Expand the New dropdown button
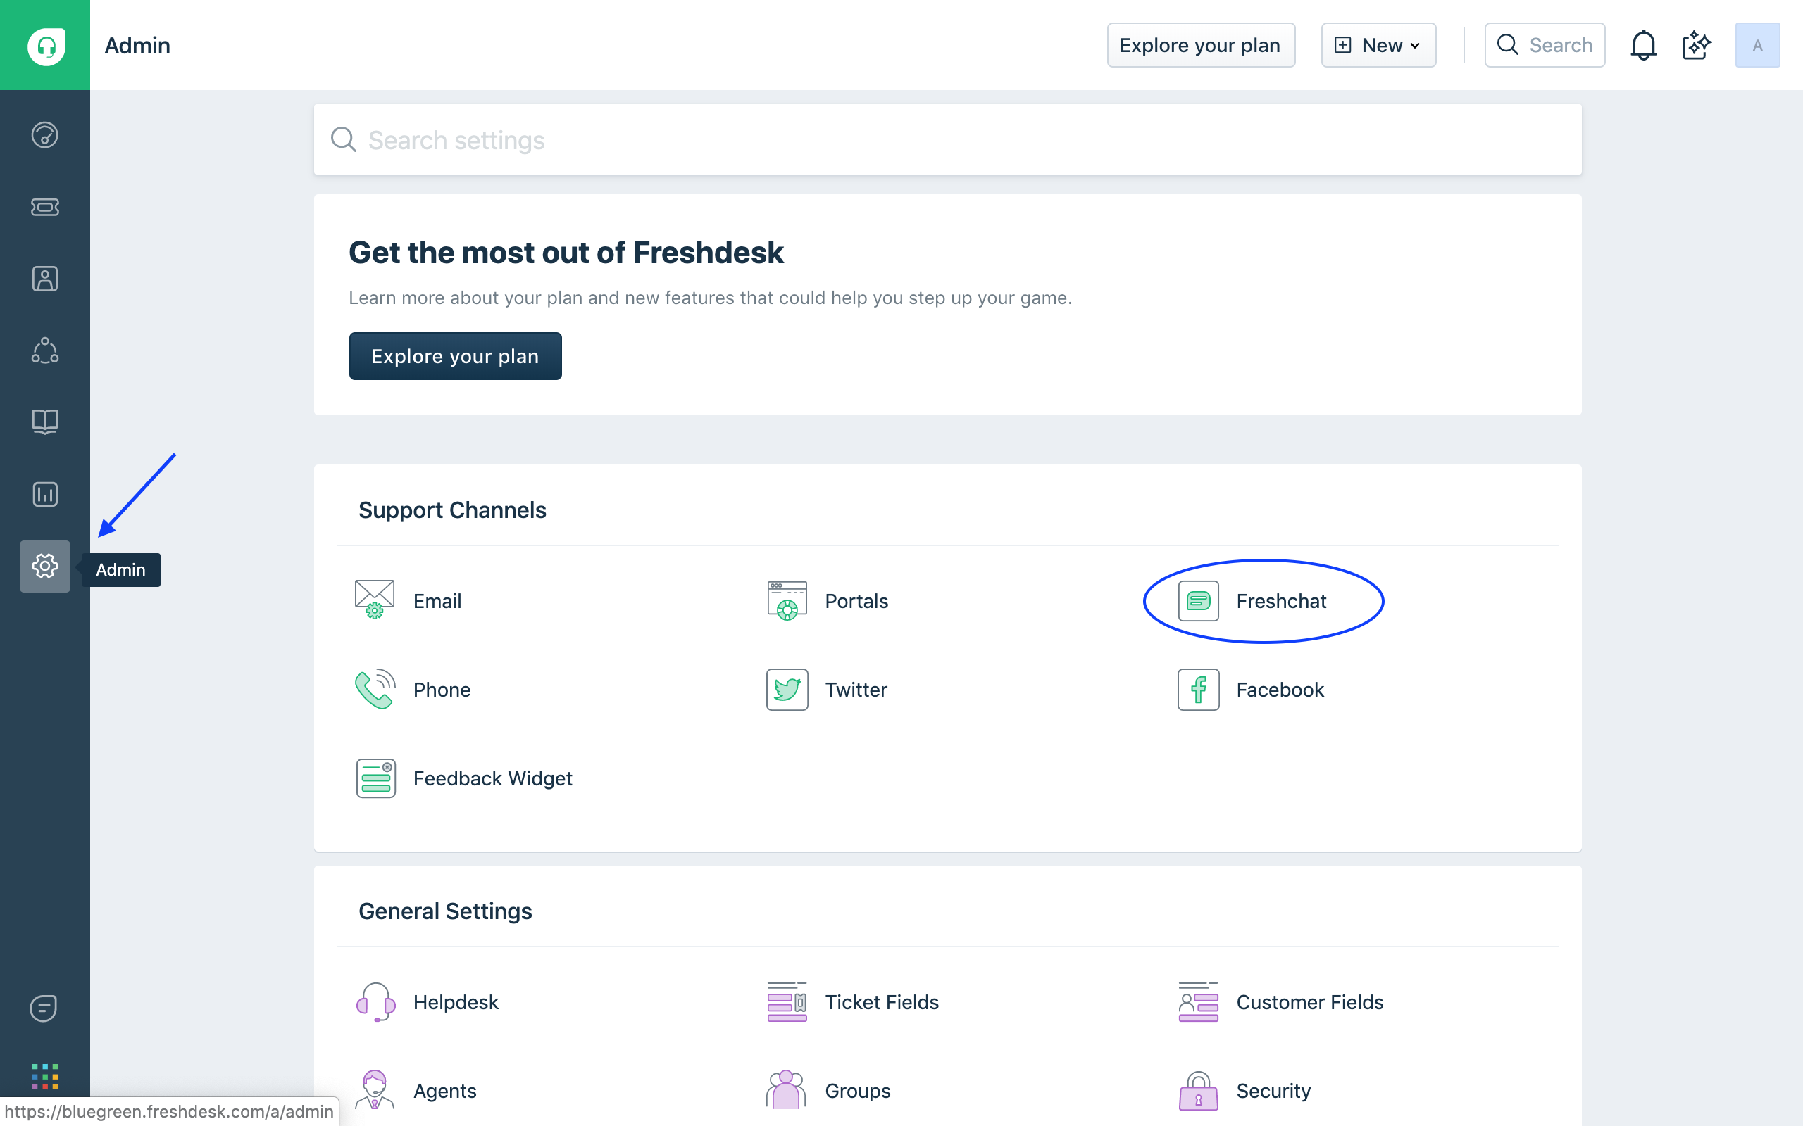 coord(1378,46)
